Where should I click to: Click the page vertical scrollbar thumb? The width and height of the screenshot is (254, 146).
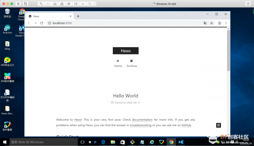click(x=229, y=51)
